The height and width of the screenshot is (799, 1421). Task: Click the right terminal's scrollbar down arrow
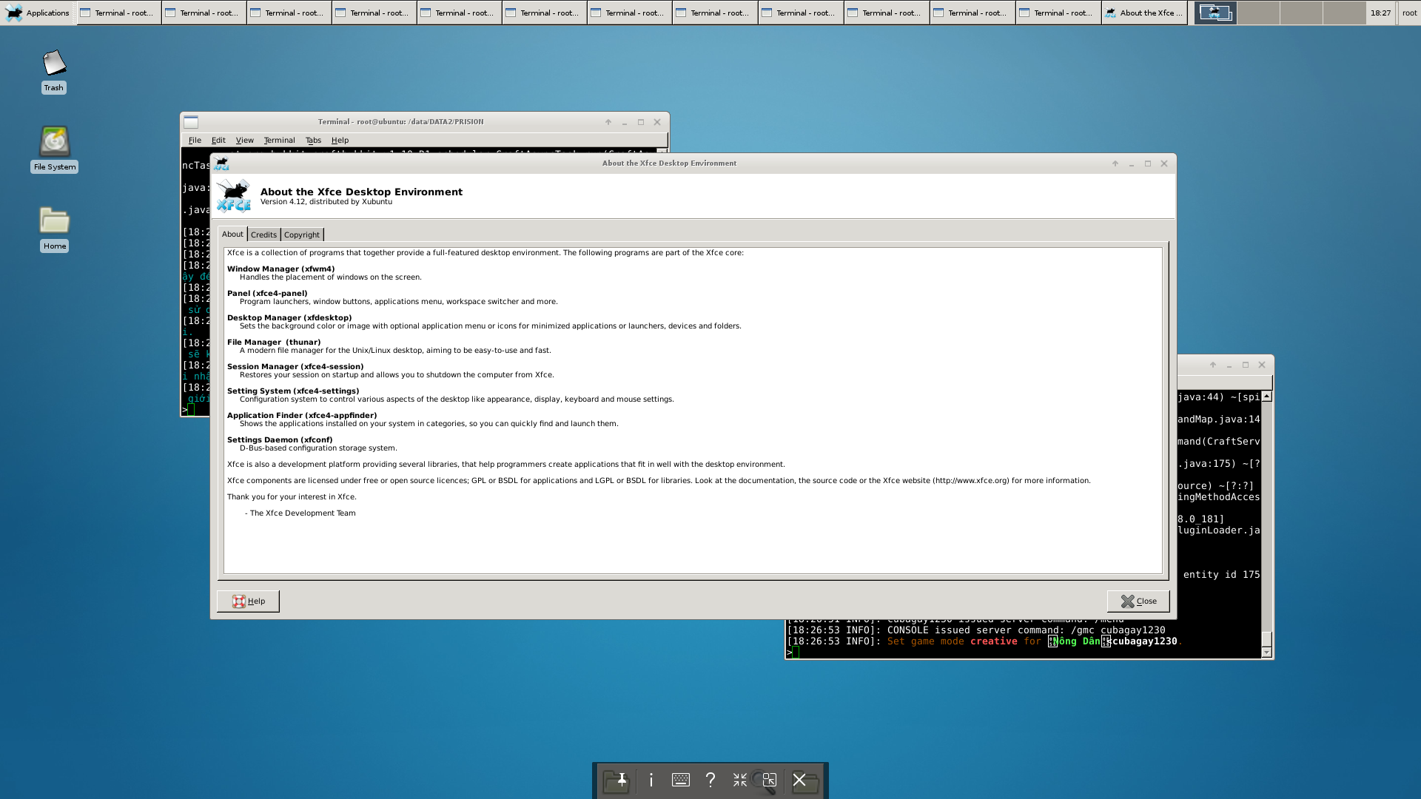[x=1266, y=652]
